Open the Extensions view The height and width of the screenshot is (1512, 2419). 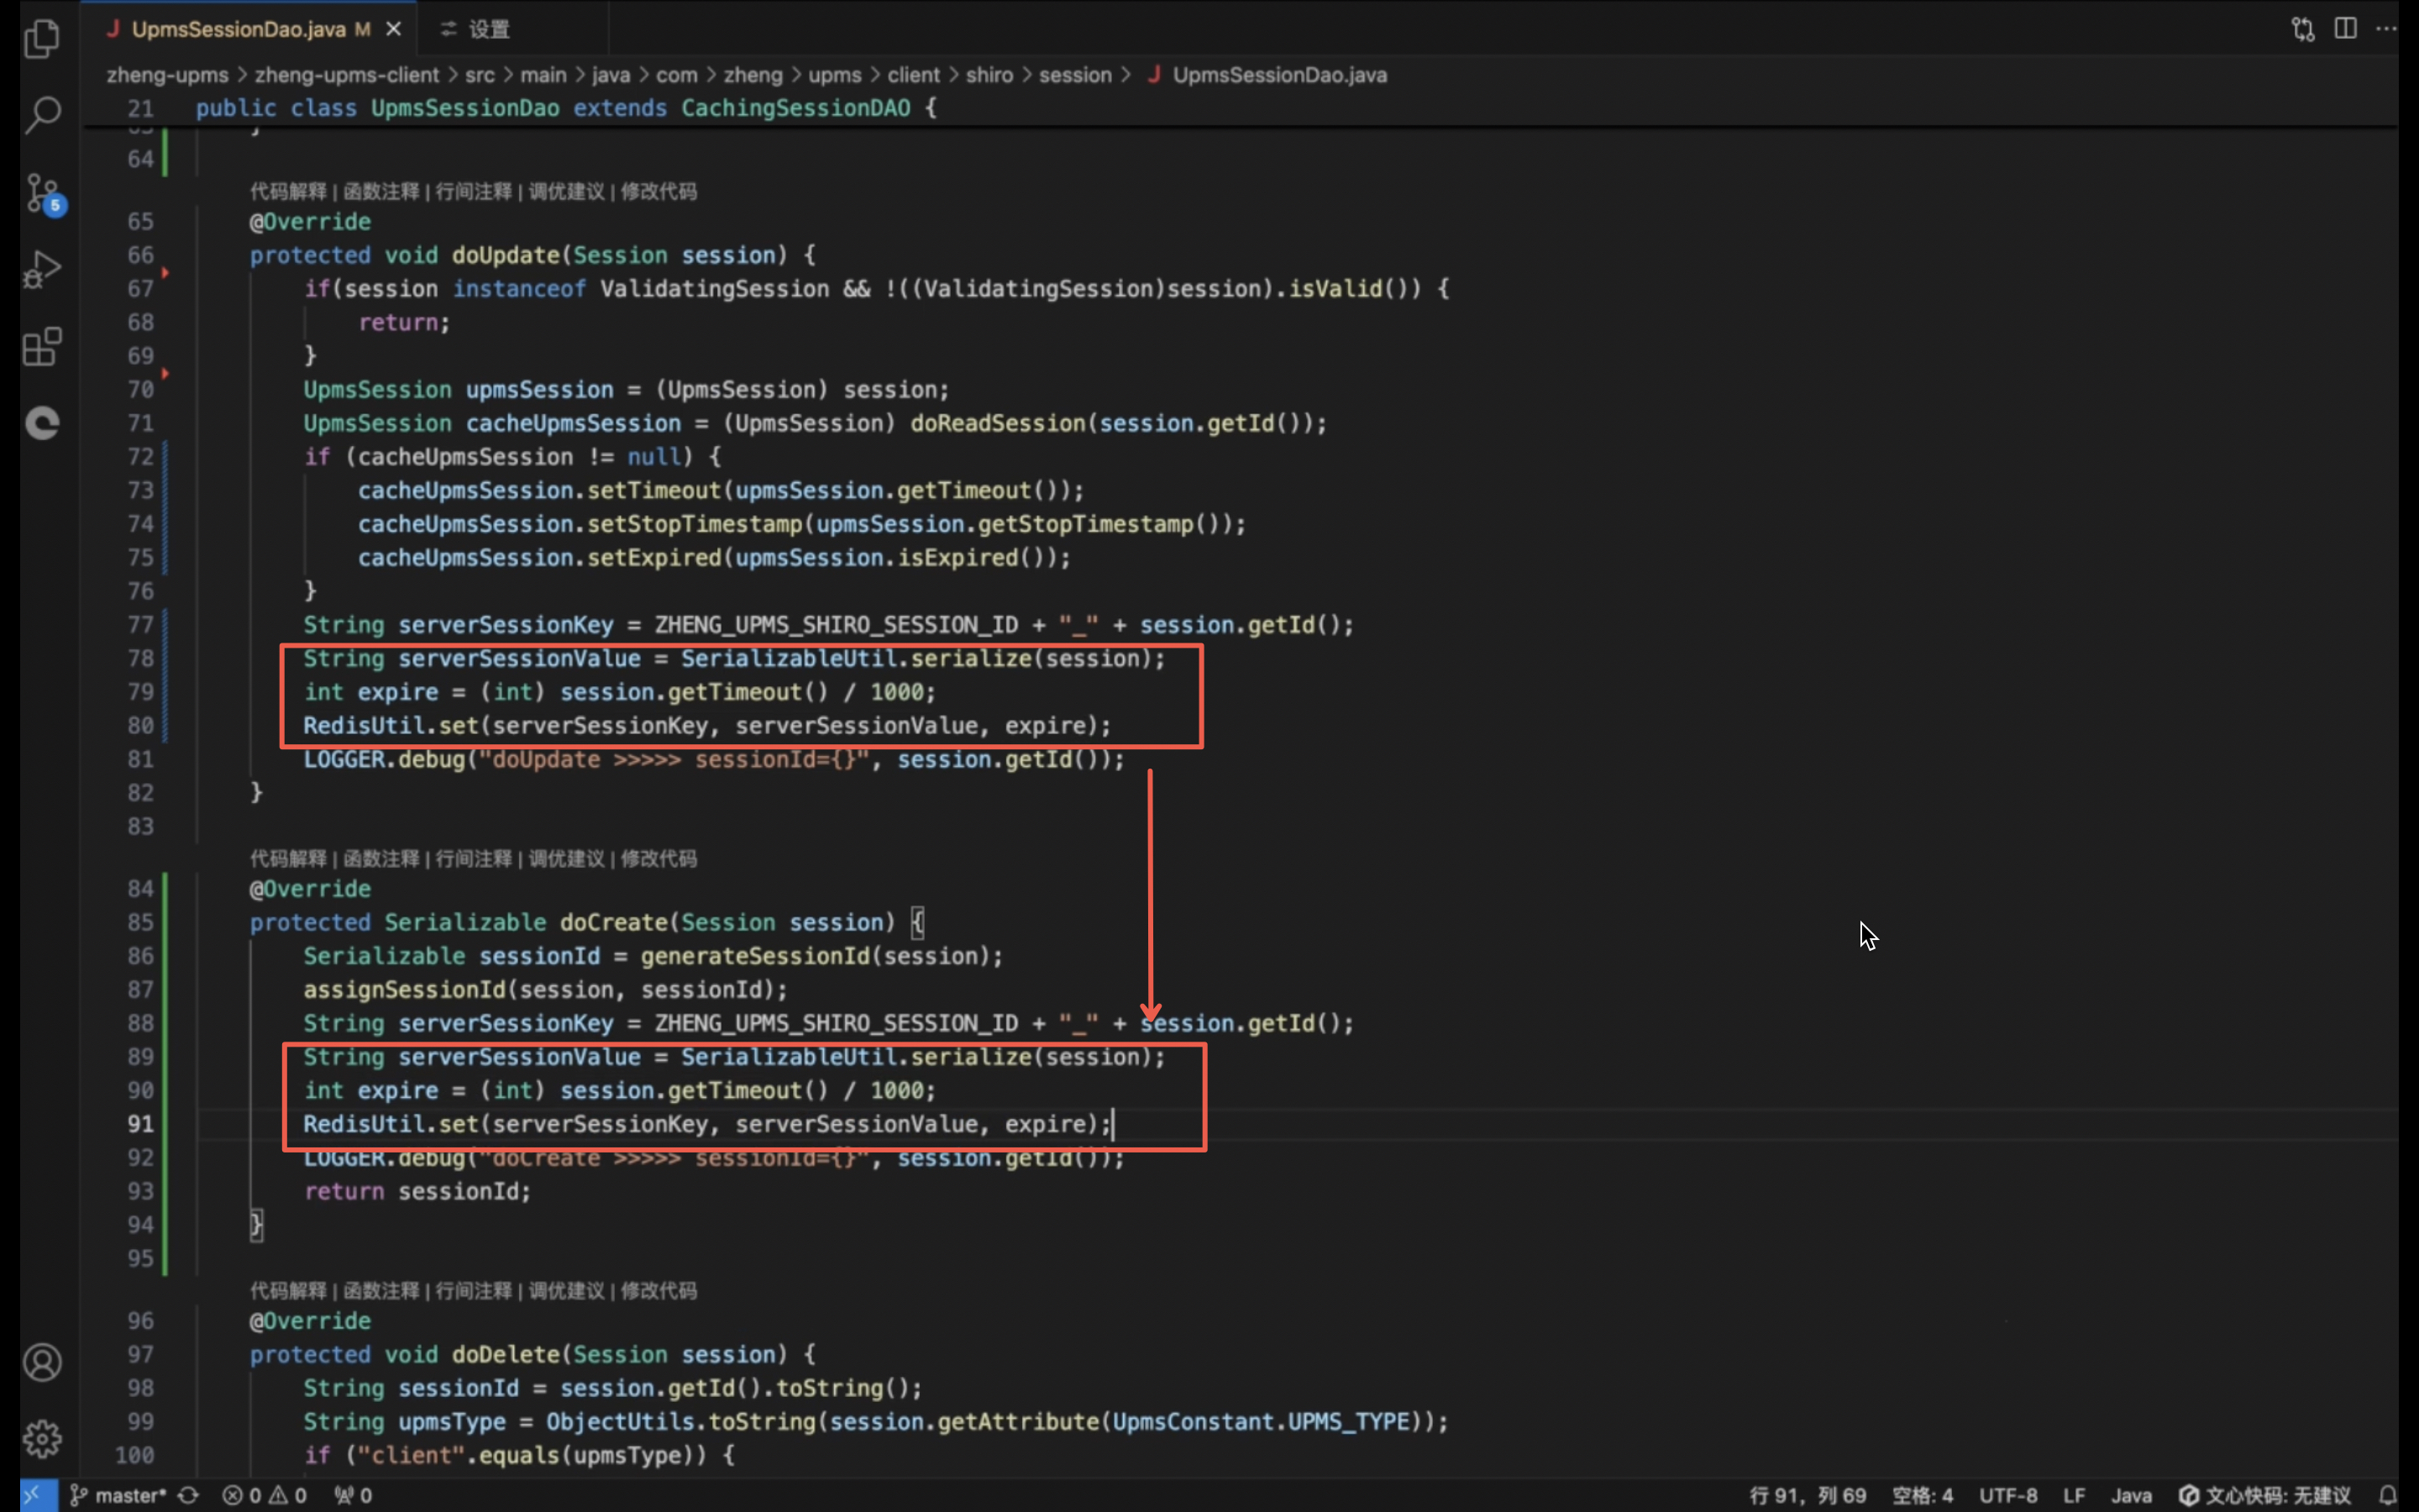tap(42, 347)
